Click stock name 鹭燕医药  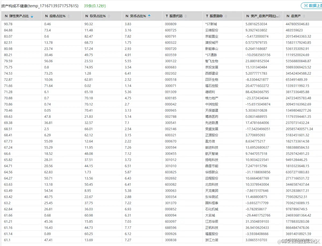pos(212,117)
